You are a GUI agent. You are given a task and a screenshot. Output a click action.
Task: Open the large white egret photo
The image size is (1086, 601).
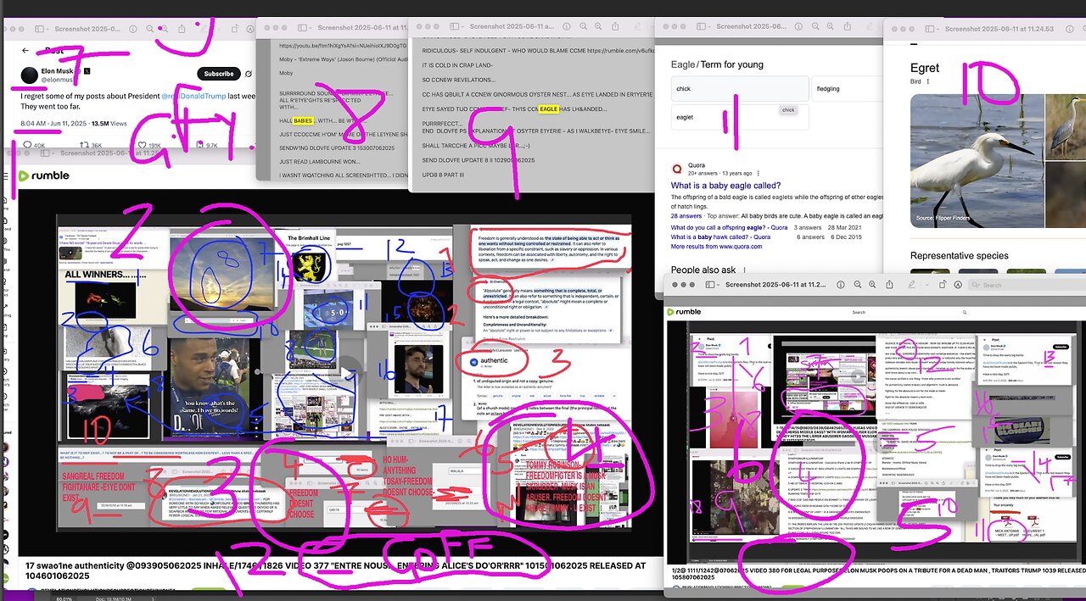[x=977, y=160]
